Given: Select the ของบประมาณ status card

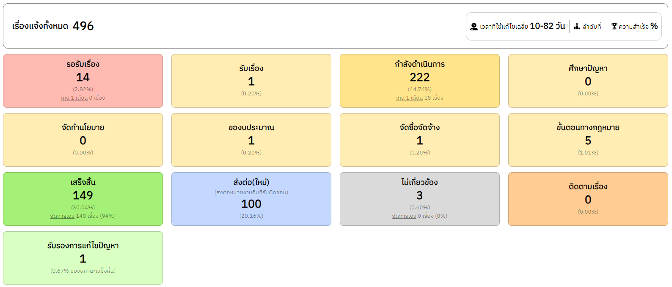Looking at the screenshot, I should (x=251, y=140).
